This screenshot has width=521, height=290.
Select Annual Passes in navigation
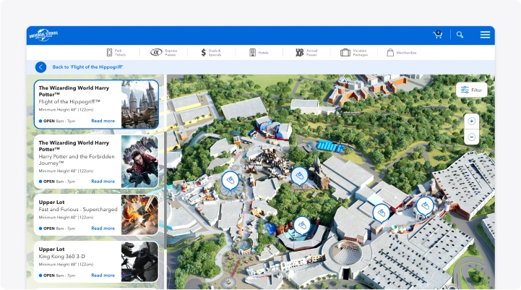click(x=306, y=53)
